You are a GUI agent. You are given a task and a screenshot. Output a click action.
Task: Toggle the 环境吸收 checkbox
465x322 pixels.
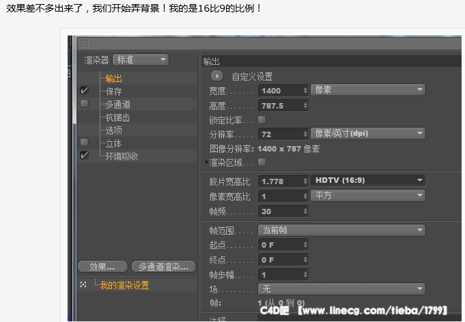84,155
